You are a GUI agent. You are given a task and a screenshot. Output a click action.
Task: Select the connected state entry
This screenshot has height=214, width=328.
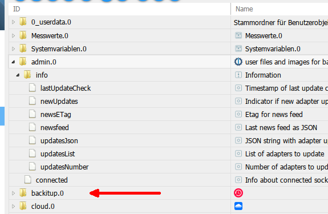click(52, 180)
